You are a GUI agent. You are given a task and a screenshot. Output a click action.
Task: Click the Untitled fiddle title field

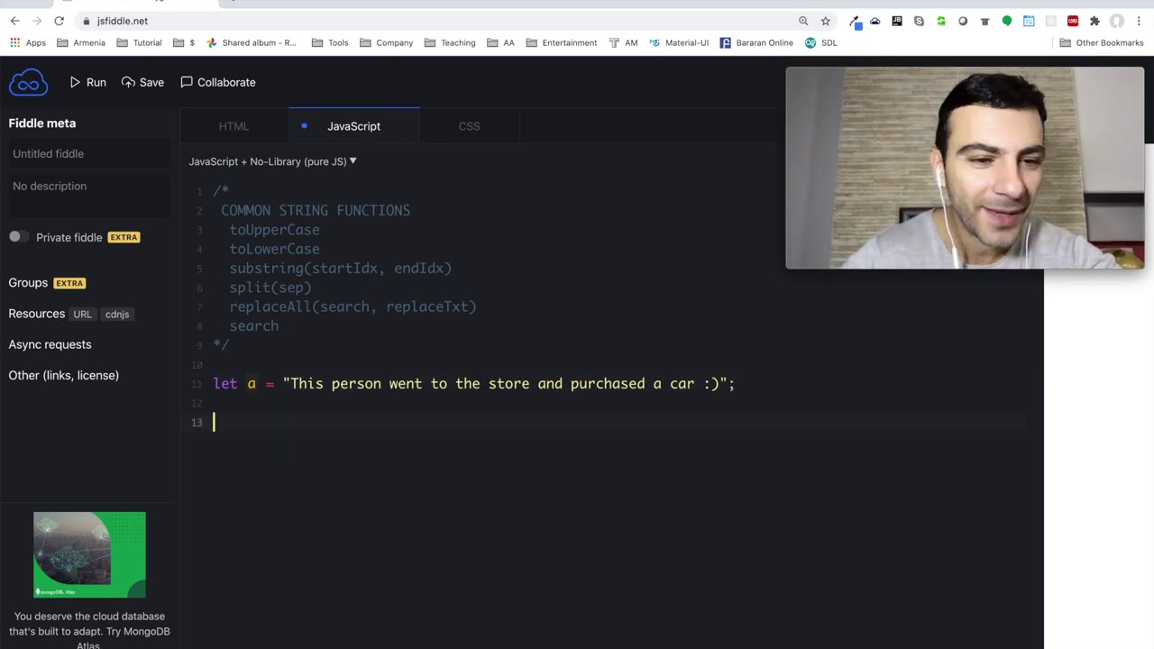click(89, 153)
